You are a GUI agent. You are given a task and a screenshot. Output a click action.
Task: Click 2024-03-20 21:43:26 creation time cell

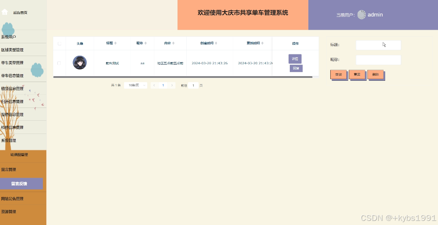pos(209,63)
